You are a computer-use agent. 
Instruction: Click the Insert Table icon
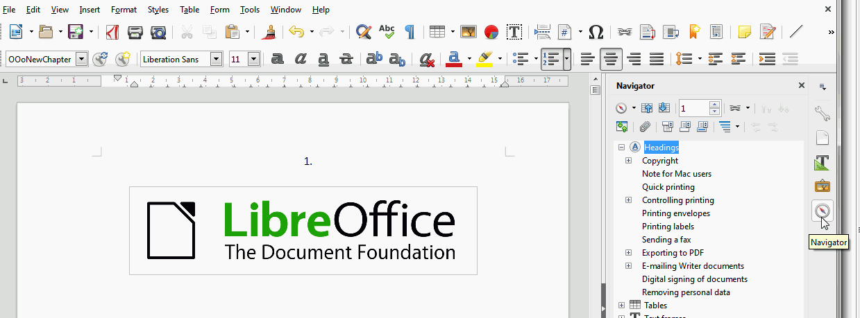click(437, 32)
